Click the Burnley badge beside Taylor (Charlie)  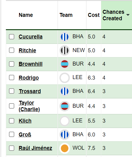coord(65,106)
